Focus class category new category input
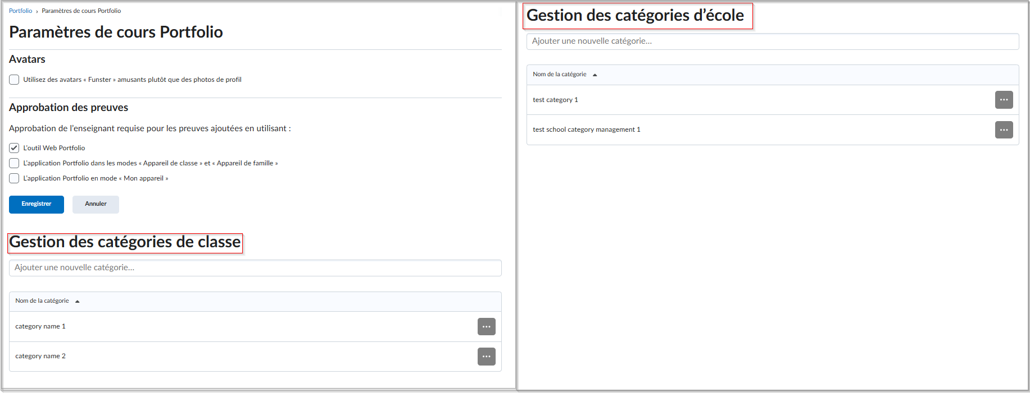 pyautogui.click(x=255, y=268)
